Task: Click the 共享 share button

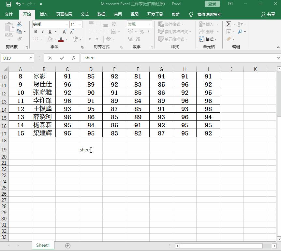Action: [x=268, y=14]
